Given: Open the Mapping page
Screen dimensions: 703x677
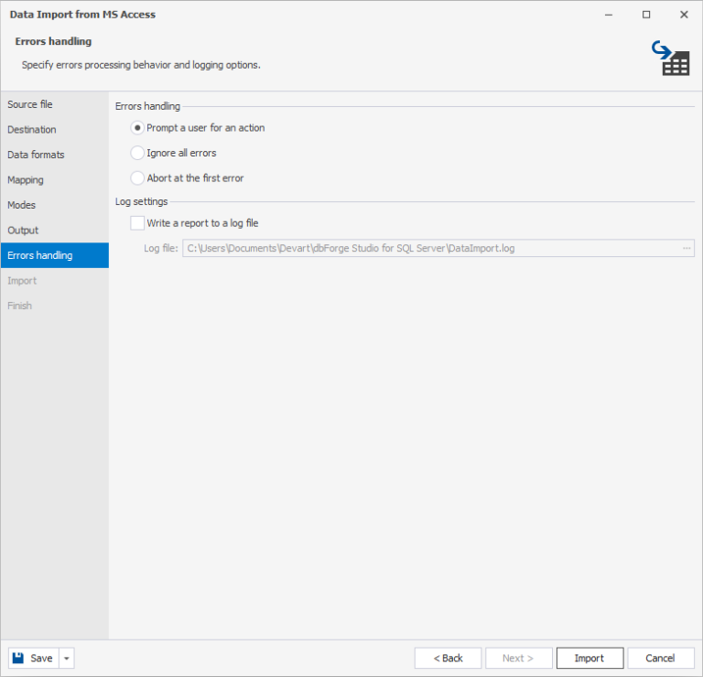Looking at the screenshot, I should (x=26, y=180).
